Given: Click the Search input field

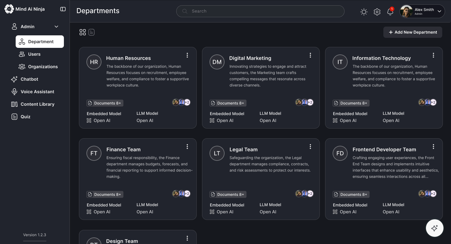Looking at the screenshot, I should point(260,11).
